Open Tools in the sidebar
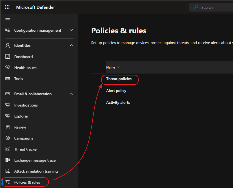Screen dimensions: 233x188 19,79
